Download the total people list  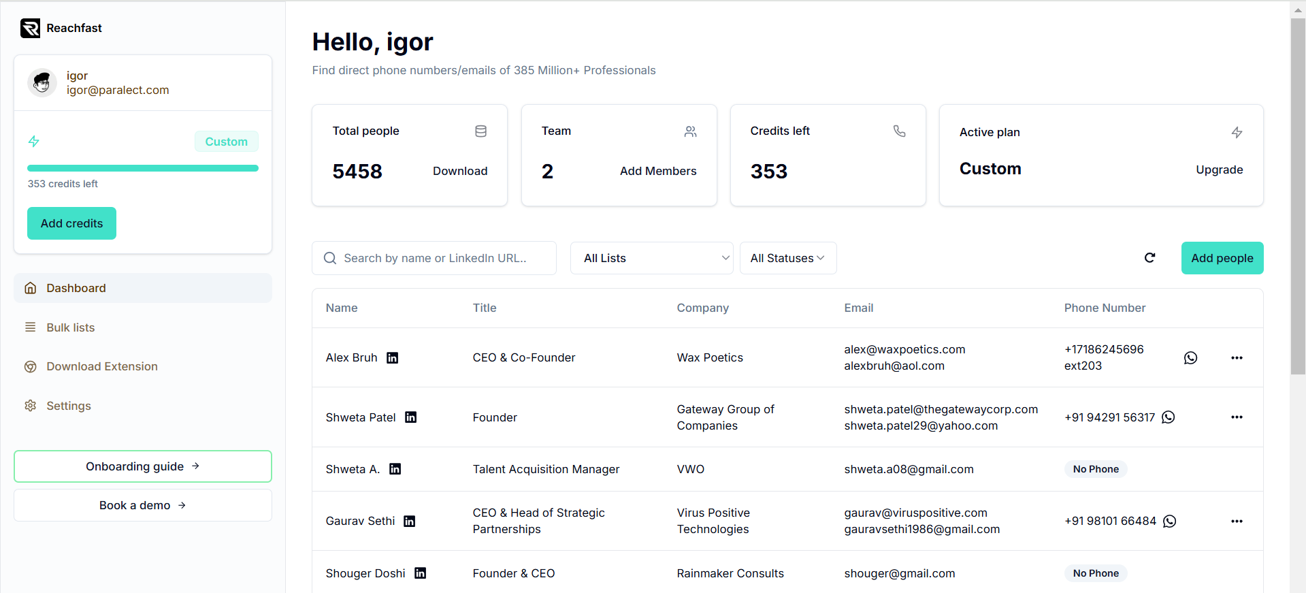click(460, 171)
